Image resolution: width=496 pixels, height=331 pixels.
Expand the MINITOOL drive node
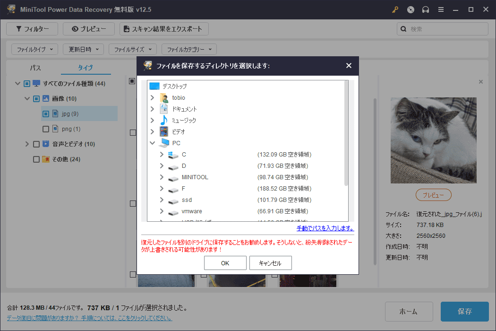(162, 177)
